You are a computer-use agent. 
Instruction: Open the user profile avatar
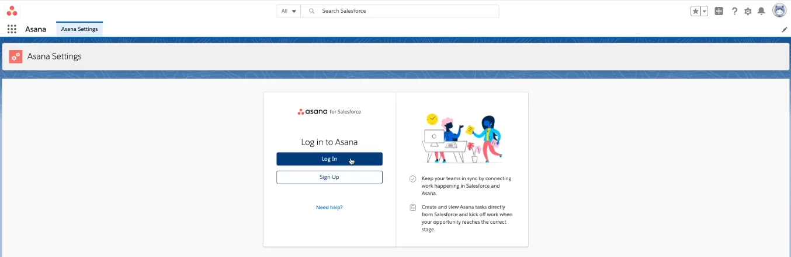pos(779,10)
